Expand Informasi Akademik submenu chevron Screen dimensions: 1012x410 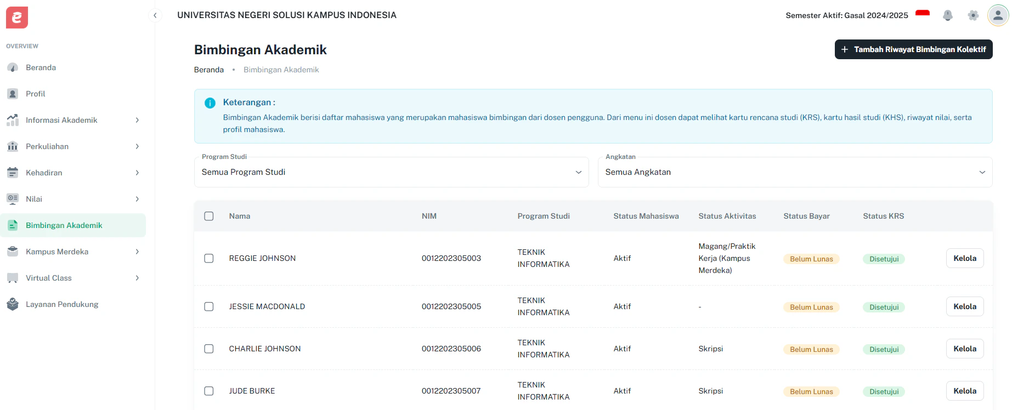137,120
